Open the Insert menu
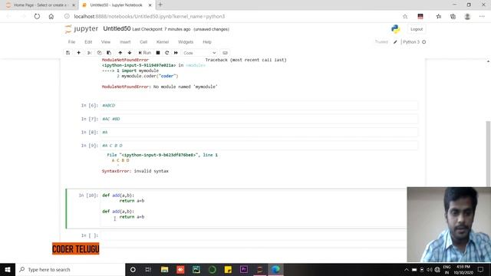Image resolution: width=491 pixels, height=276 pixels. point(125,42)
